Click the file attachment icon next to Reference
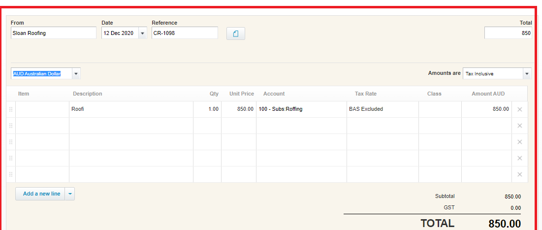The image size is (542, 230). click(236, 33)
